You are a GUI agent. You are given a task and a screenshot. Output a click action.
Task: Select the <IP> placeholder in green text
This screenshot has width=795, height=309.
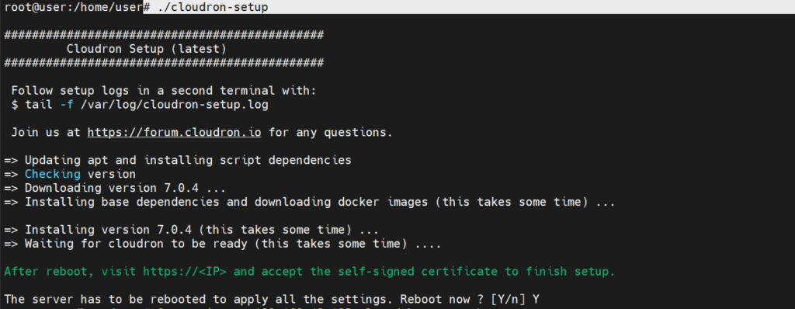tap(213, 272)
